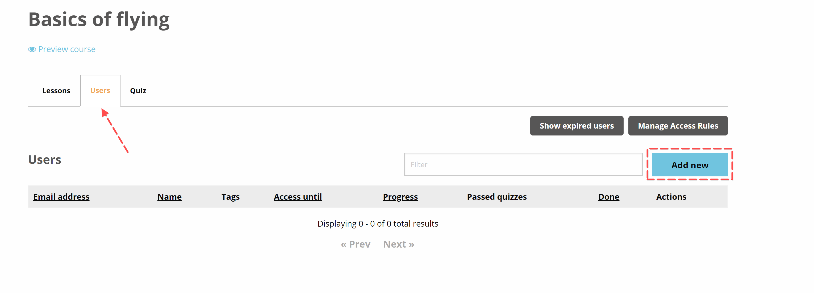Sort by the Done column
814x293 pixels.
609,197
